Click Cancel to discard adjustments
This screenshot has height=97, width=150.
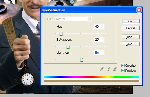tap(130, 28)
